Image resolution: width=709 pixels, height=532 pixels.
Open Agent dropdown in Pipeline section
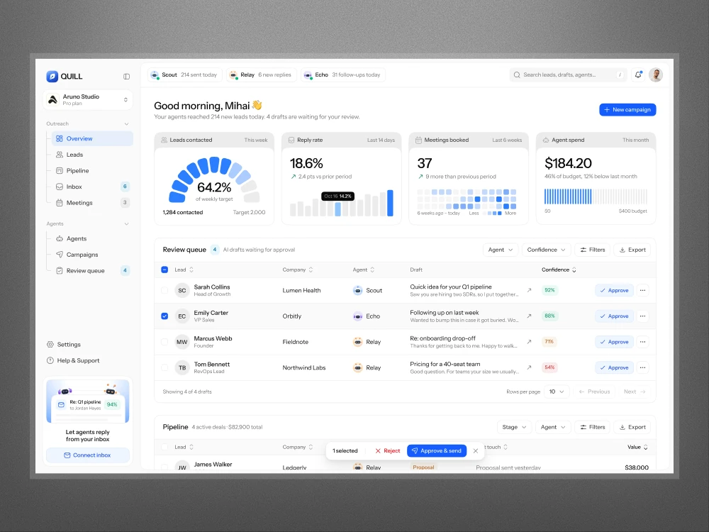point(553,427)
